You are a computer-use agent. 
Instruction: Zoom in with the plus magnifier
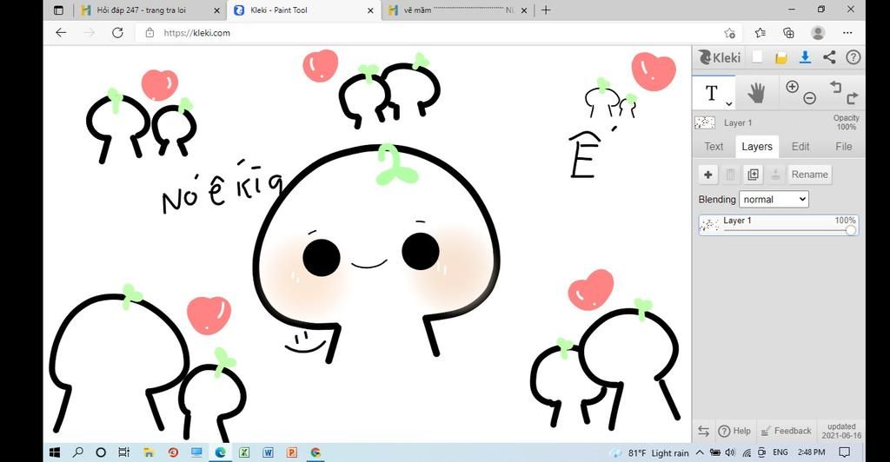(x=792, y=87)
